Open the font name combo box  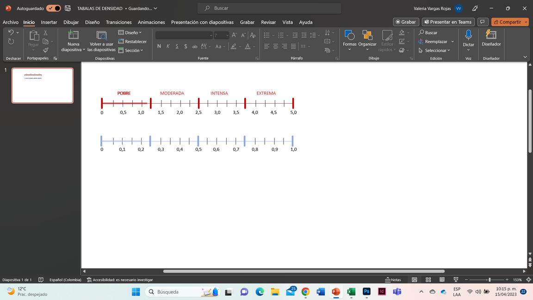184,35
